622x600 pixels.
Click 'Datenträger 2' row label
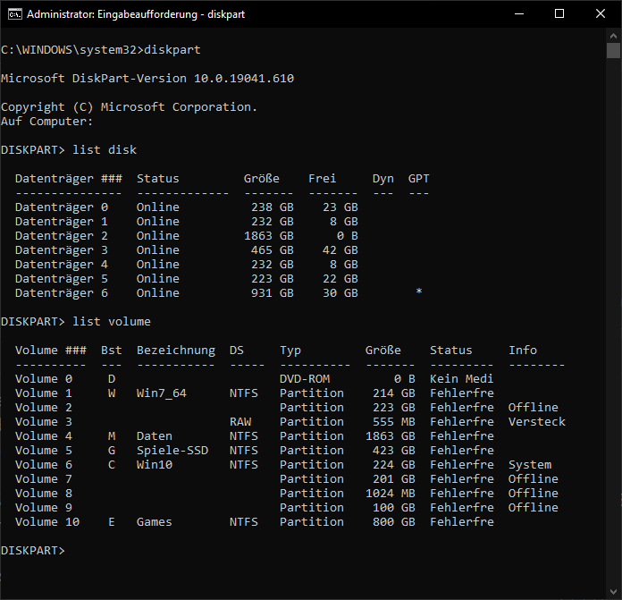coord(62,236)
